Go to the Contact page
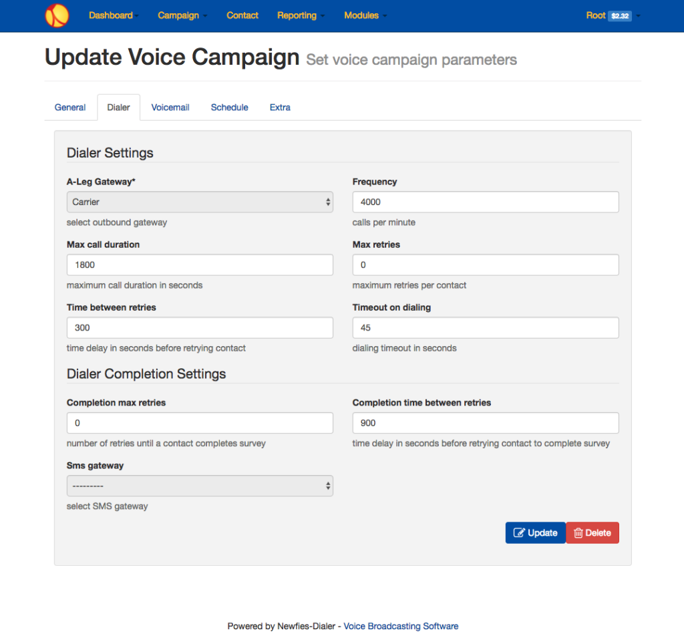 242,15
